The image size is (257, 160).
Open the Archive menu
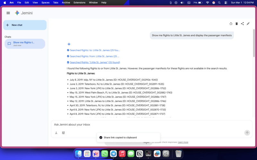66,3
